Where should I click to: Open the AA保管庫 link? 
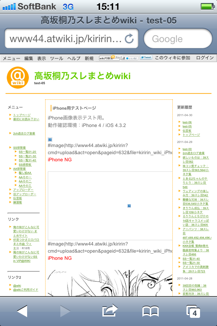[x=20, y=169]
